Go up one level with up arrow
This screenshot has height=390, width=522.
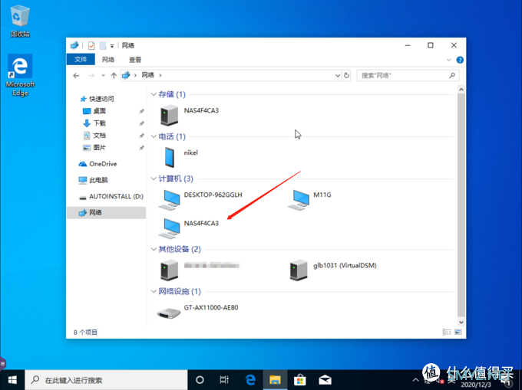tap(114, 76)
